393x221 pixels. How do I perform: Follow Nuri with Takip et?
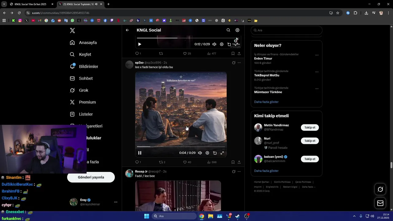(x=310, y=141)
